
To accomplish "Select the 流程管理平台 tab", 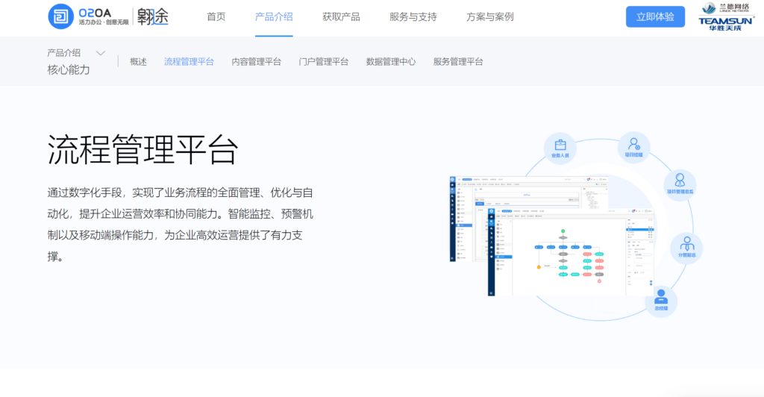I will (189, 62).
